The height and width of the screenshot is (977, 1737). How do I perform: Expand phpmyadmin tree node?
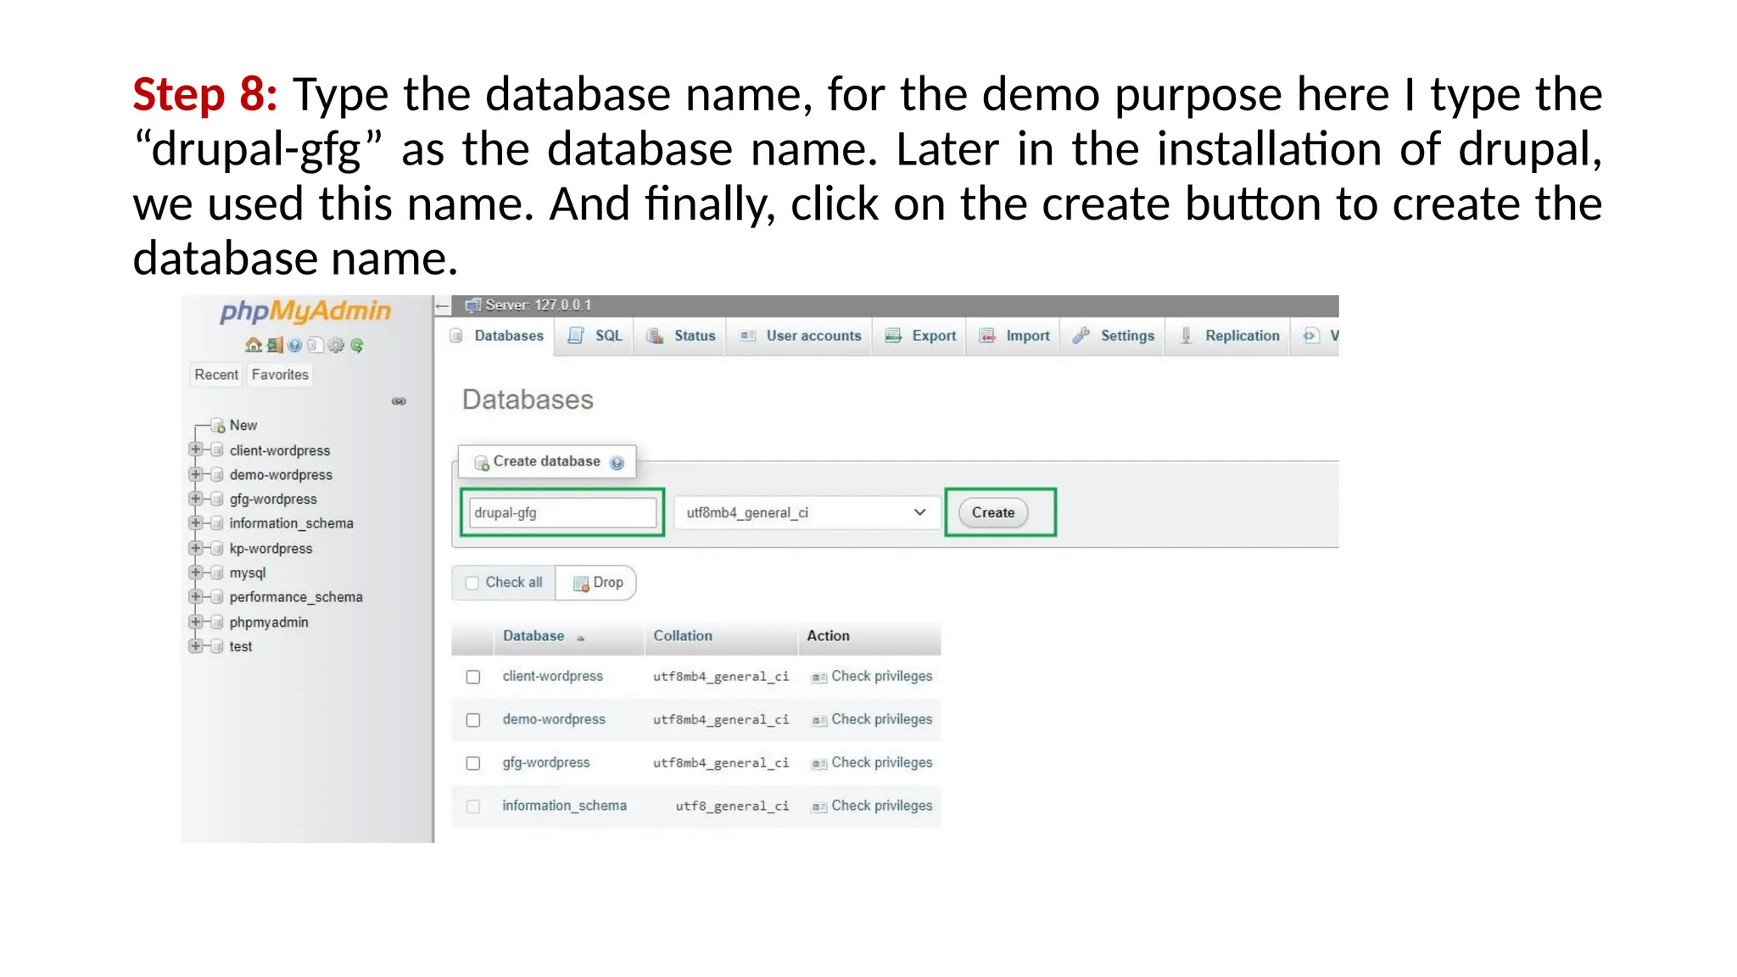pos(196,622)
